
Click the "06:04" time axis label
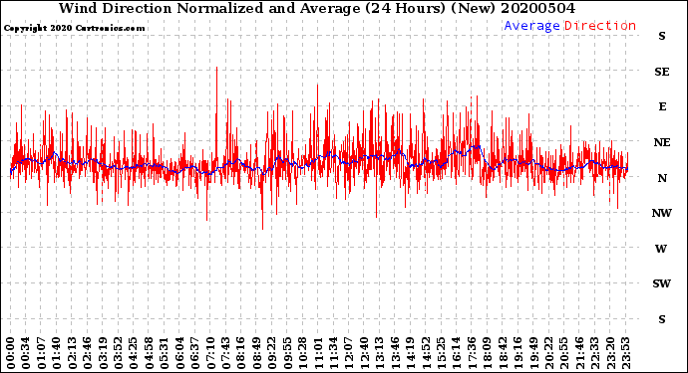coord(179,353)
